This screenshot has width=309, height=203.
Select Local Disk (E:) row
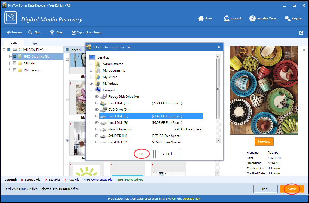point(151,116)
